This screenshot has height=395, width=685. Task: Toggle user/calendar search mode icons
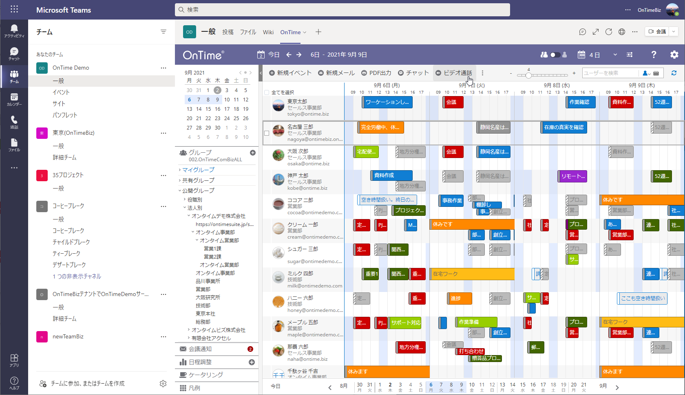click(x=651, y=73)
